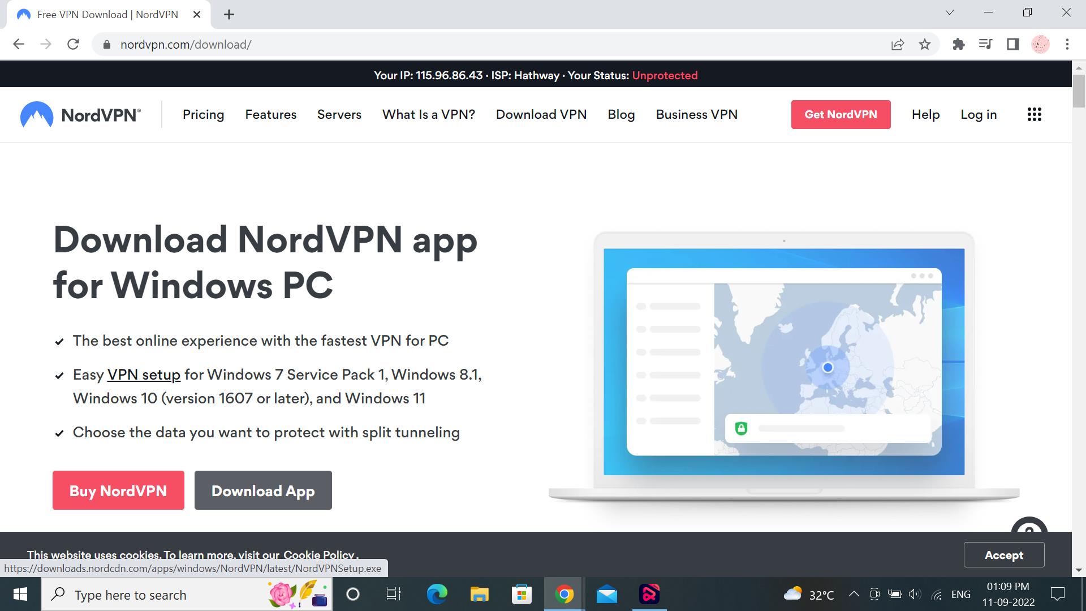This screenshot has height=611, width=1086.
Task: Select the Pricing menu item
Action: (203, 114)
